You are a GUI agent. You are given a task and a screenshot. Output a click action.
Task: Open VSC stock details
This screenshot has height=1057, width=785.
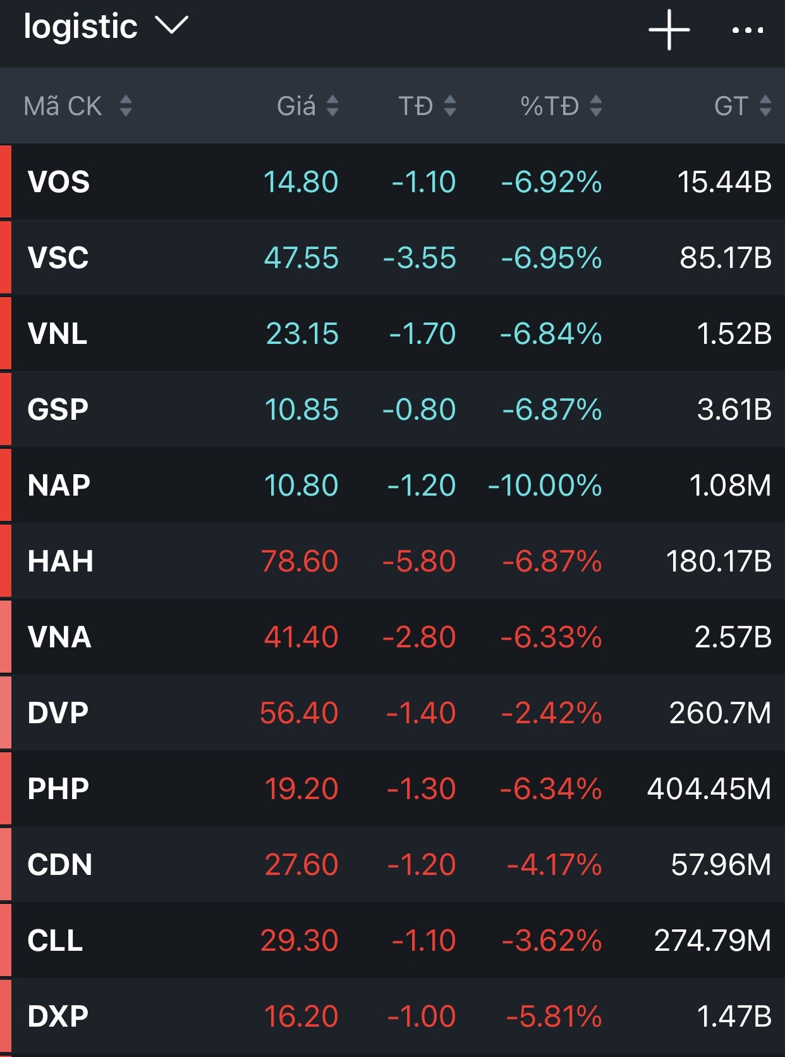click(392, 258)
